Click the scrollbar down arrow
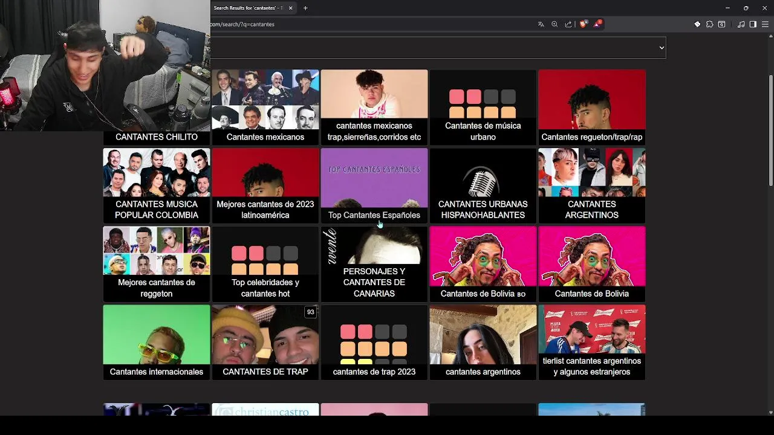This screenshot has width=774, height=435. pyautogui.click(x=770, y=412)
